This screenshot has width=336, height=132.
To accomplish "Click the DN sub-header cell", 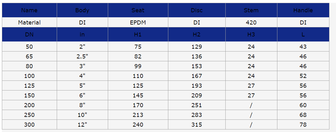I will tap(29, 34).
